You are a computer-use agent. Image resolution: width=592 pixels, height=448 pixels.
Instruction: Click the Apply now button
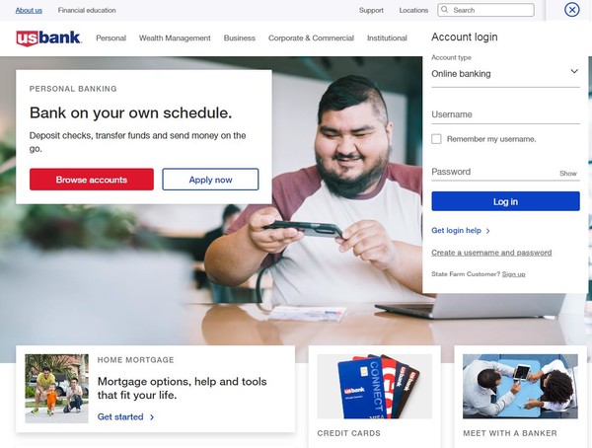click(x=210, y=180)
